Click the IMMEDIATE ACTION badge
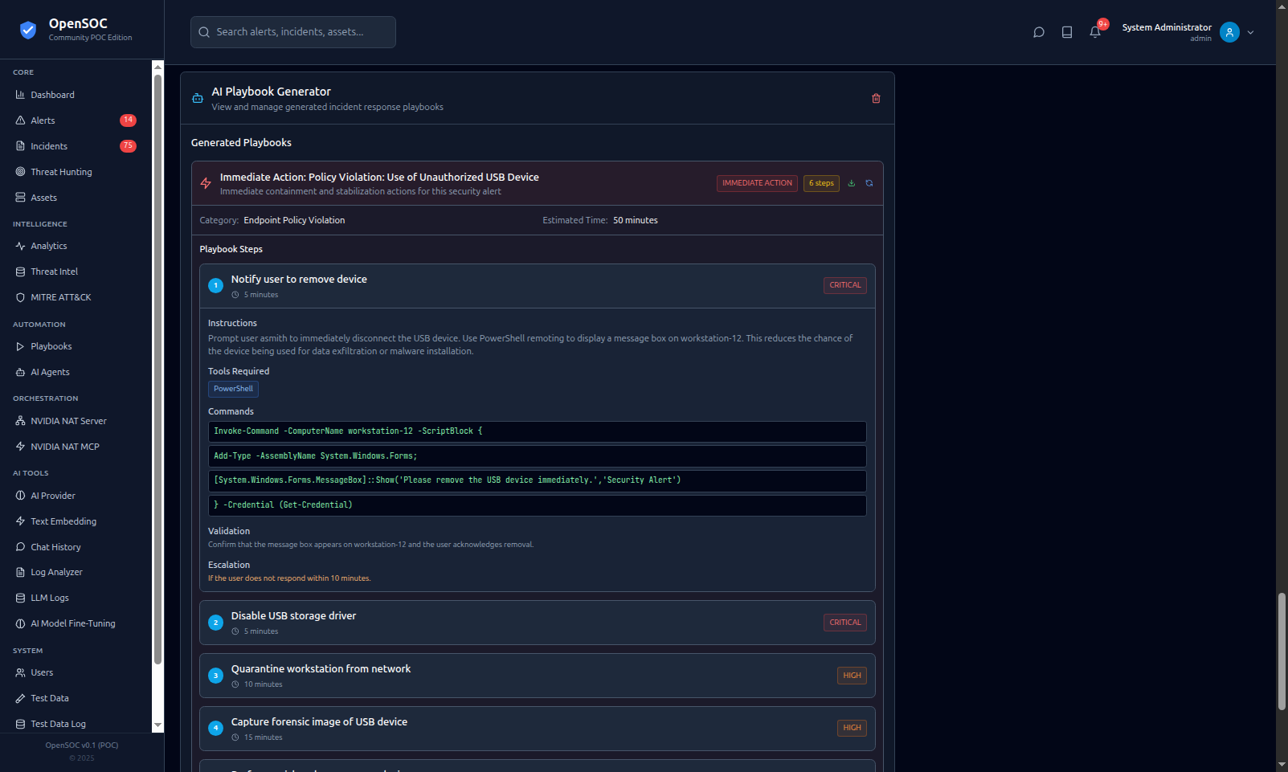This screenshot has width=1288, height=772. click(757, 183)
